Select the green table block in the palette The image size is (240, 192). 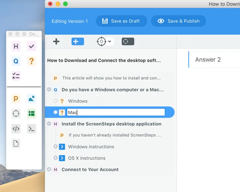[x=31, y=114]
